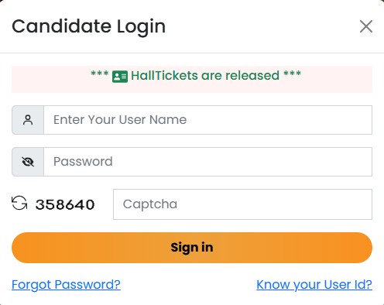Select the Captcha text box

pyautogui.click(x=242, y=204)
